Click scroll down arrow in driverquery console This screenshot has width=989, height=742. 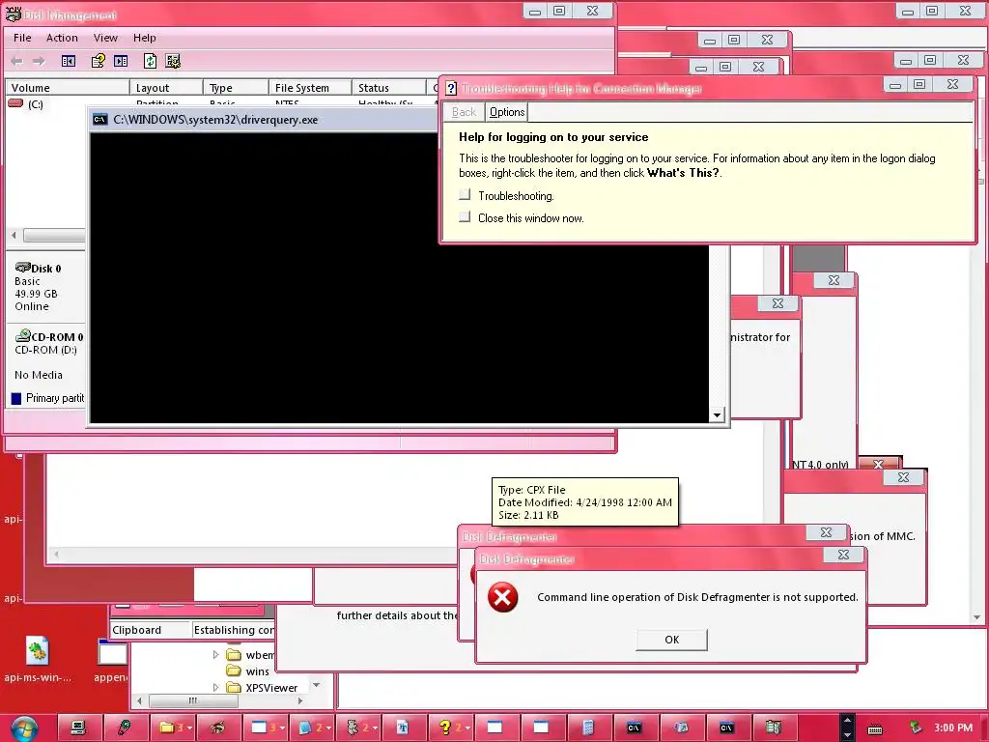[x=717, y=415]
